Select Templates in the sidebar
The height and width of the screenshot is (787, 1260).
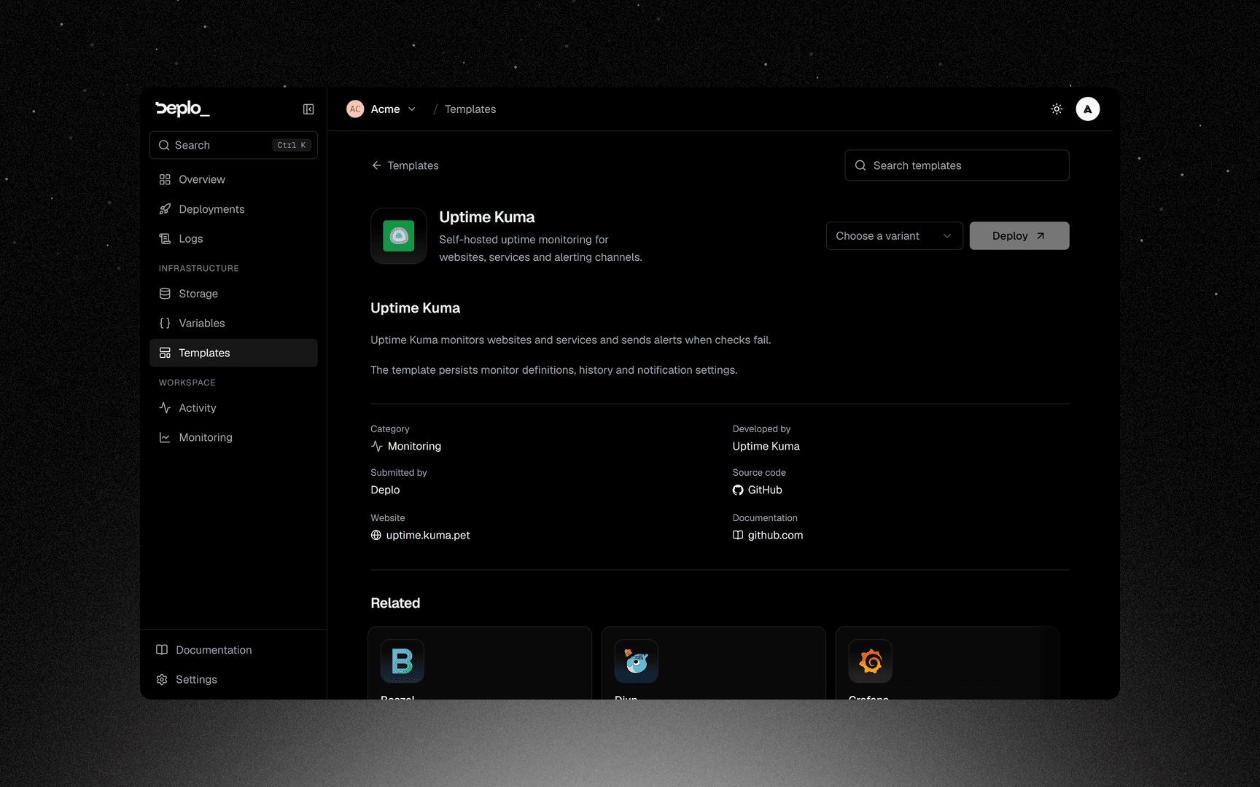(233, 353)
